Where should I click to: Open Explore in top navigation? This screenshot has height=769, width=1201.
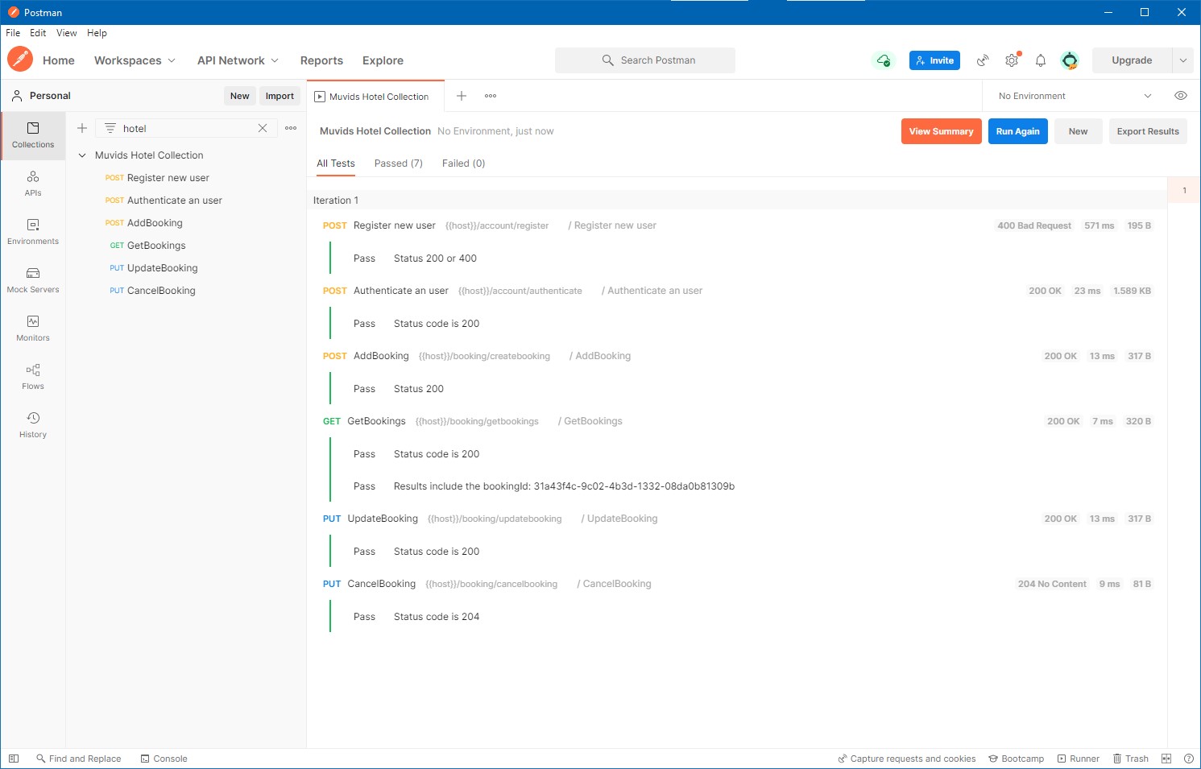pyautogui.click(x=383, y=60)
